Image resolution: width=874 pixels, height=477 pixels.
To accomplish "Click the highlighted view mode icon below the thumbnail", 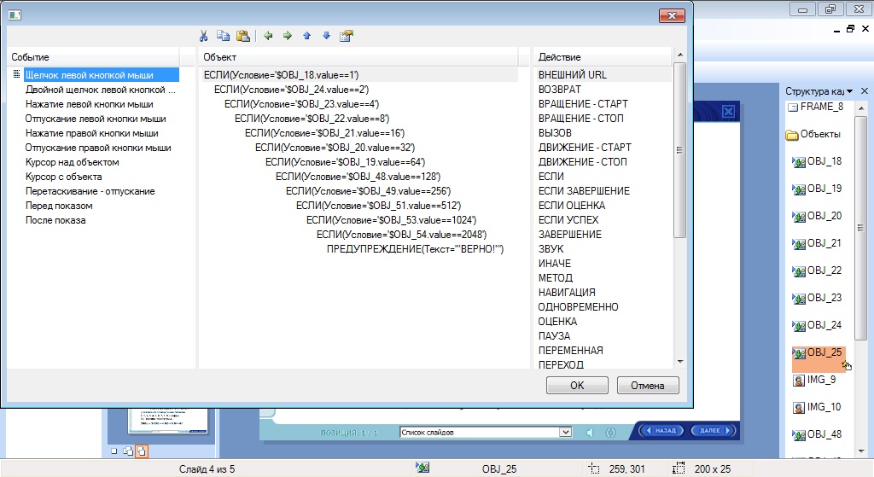I will point(142,451).
